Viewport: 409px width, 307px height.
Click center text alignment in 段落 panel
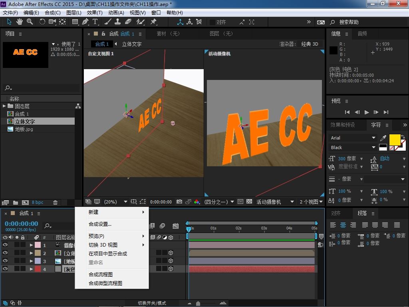(343, 225)
